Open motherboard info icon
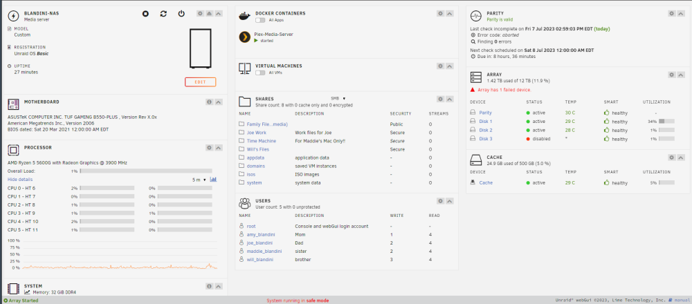This screenshot has width=692, height=304. (210, 102)
